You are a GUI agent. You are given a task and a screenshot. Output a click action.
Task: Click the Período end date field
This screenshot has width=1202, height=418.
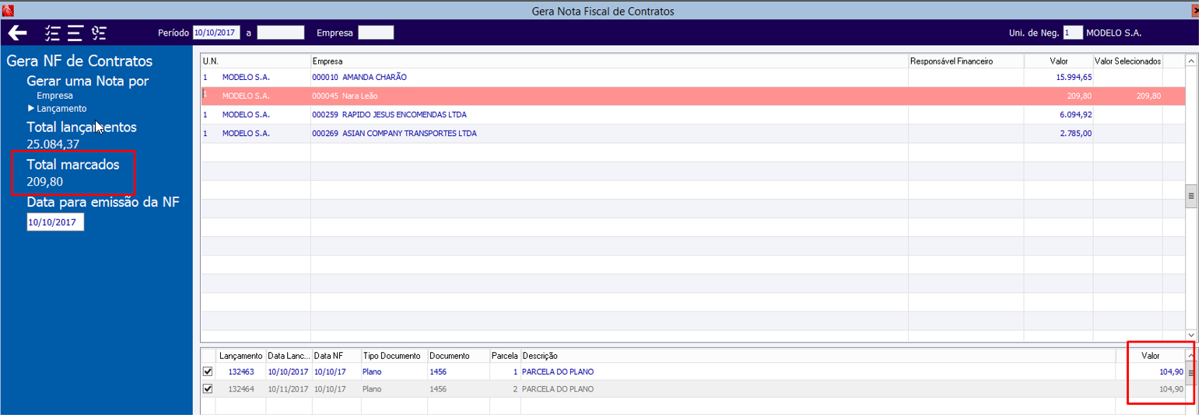[x=281, y=33]
